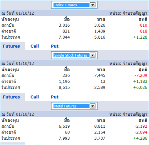Switch to the upper Call tab
Image resolution: width=149 pixels, height=145 pixels.
tap(35, 46)
